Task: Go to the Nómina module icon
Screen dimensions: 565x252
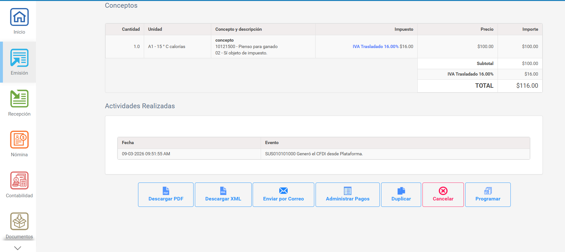Action: click(x=19, y=140)
